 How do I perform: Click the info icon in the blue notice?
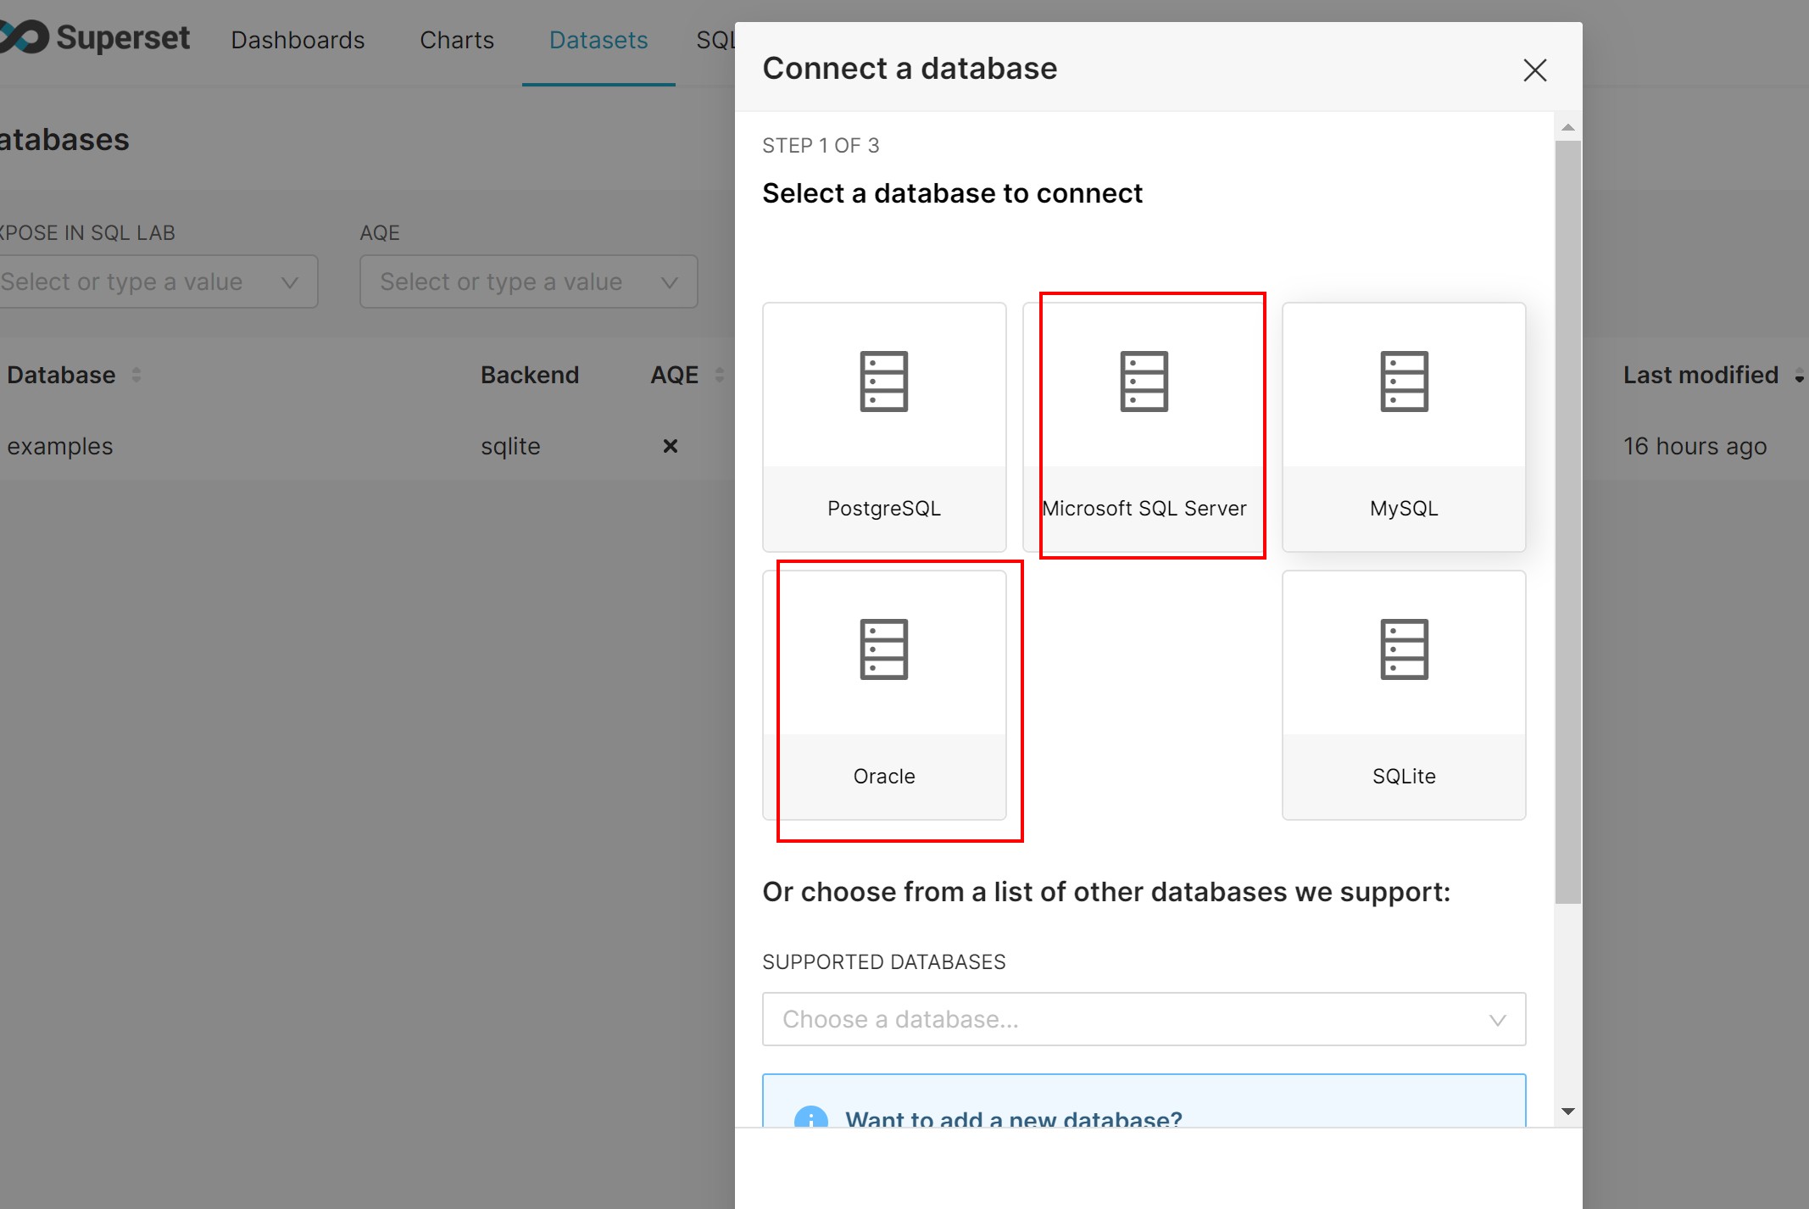point(810,1118)
